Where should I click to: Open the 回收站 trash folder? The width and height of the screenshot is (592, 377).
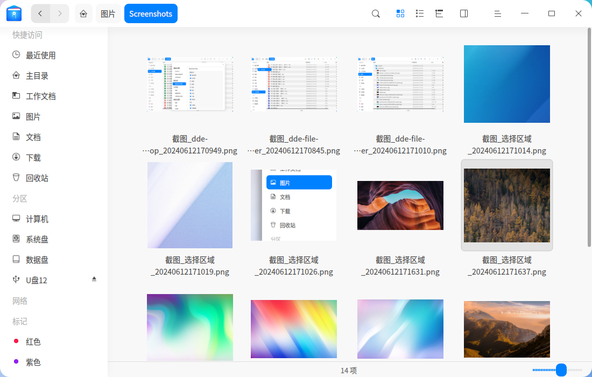[x=32, y=178]
